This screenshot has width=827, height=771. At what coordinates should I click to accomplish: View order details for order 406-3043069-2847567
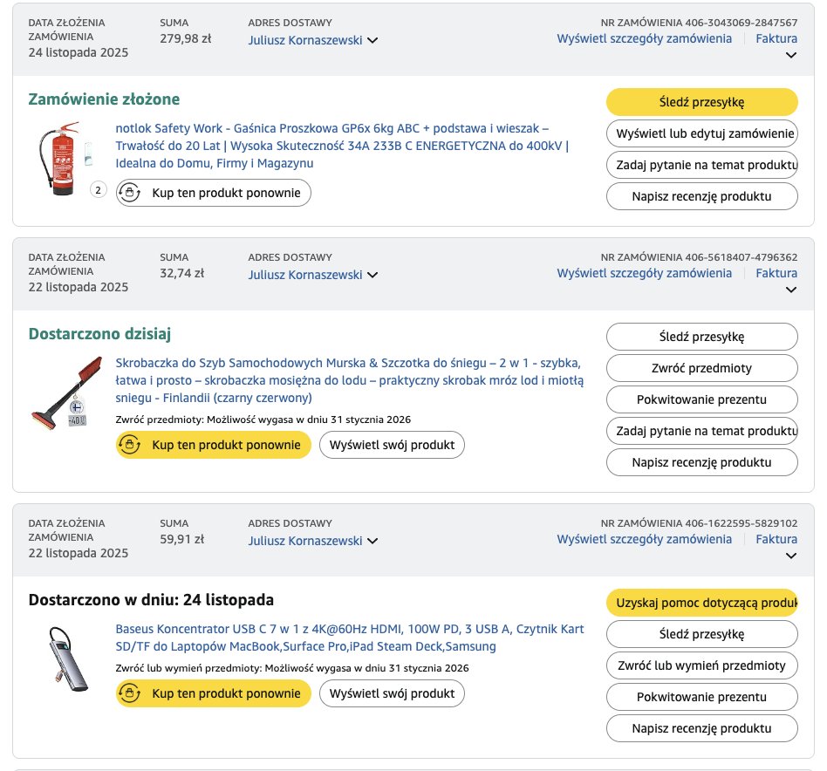point(644,38)
